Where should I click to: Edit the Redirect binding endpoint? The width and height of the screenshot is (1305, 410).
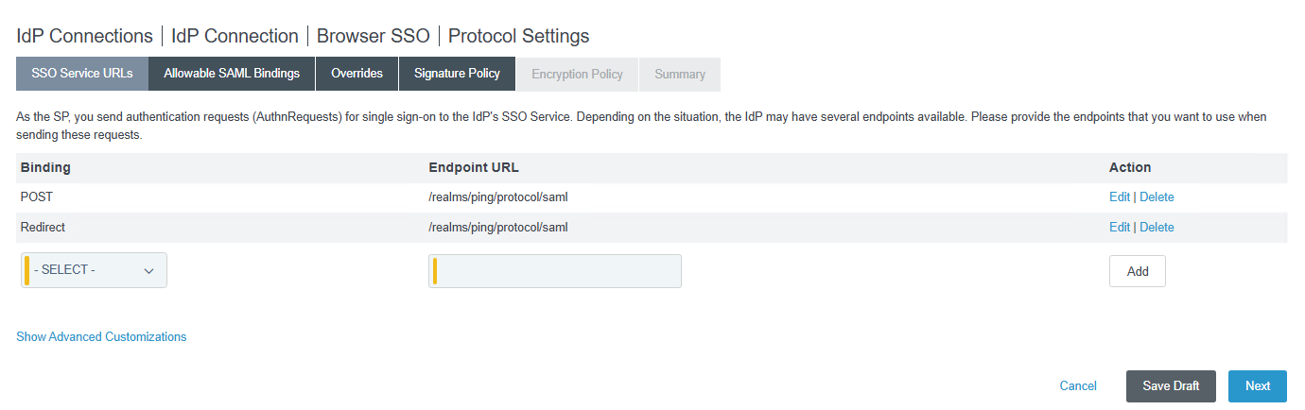(x=1119, y=227)
